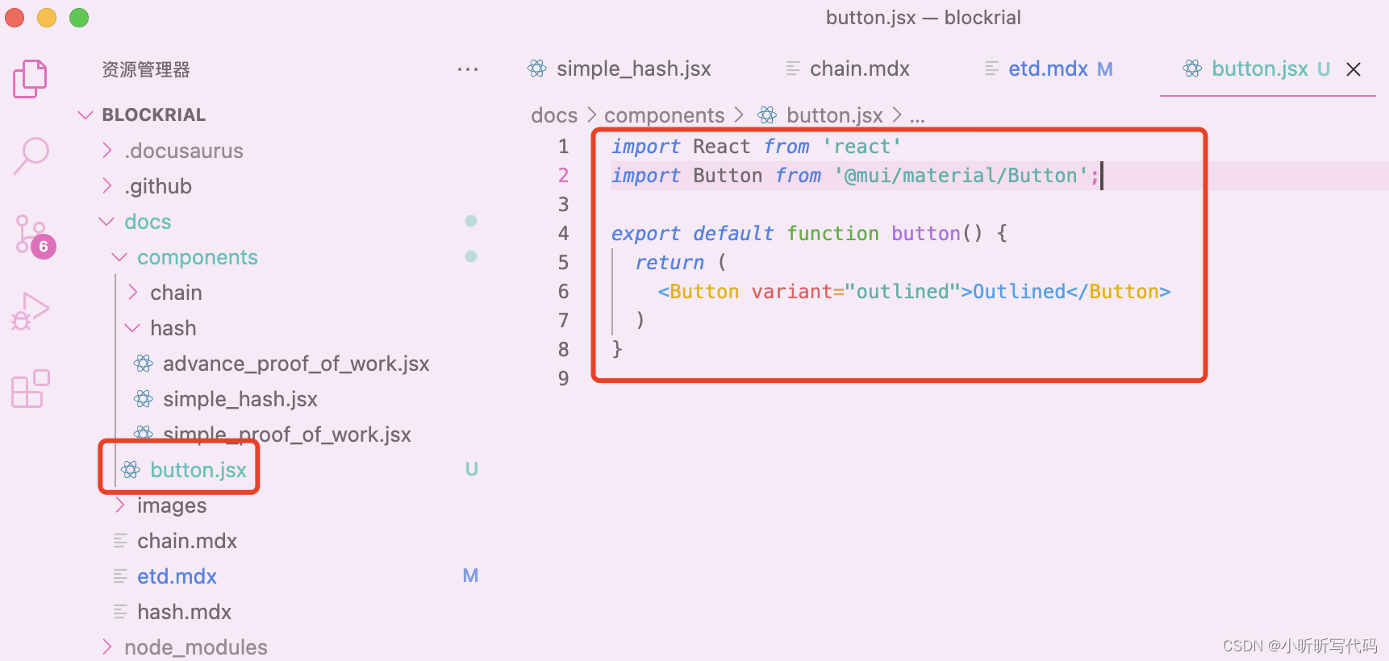The width and height of the screenshot is (1389, 661).
Task: Click React icon beside advance_proof_of_work.jsx
Action: tap(144, 364)
